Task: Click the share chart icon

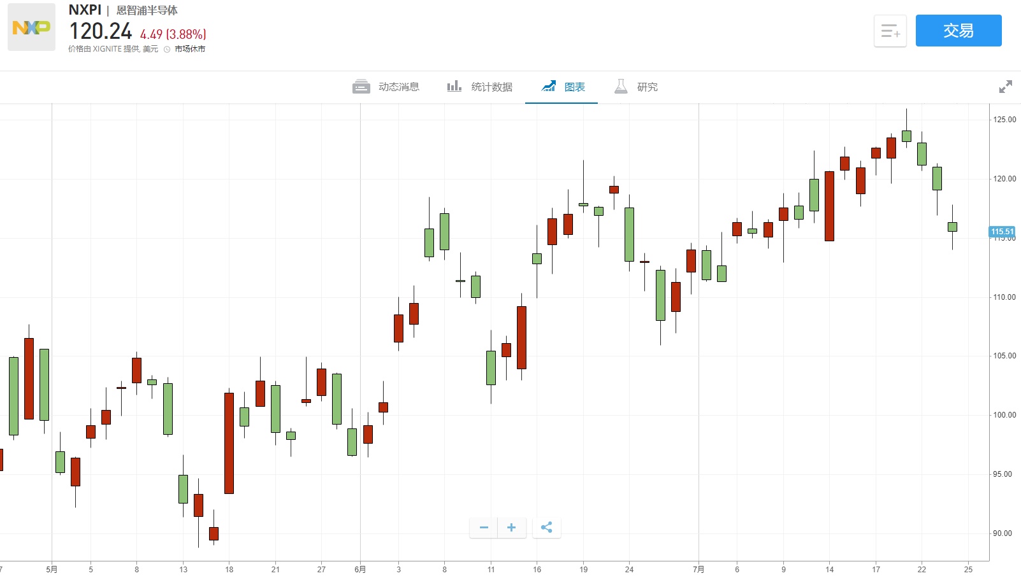Action: (x=546, y=527)
